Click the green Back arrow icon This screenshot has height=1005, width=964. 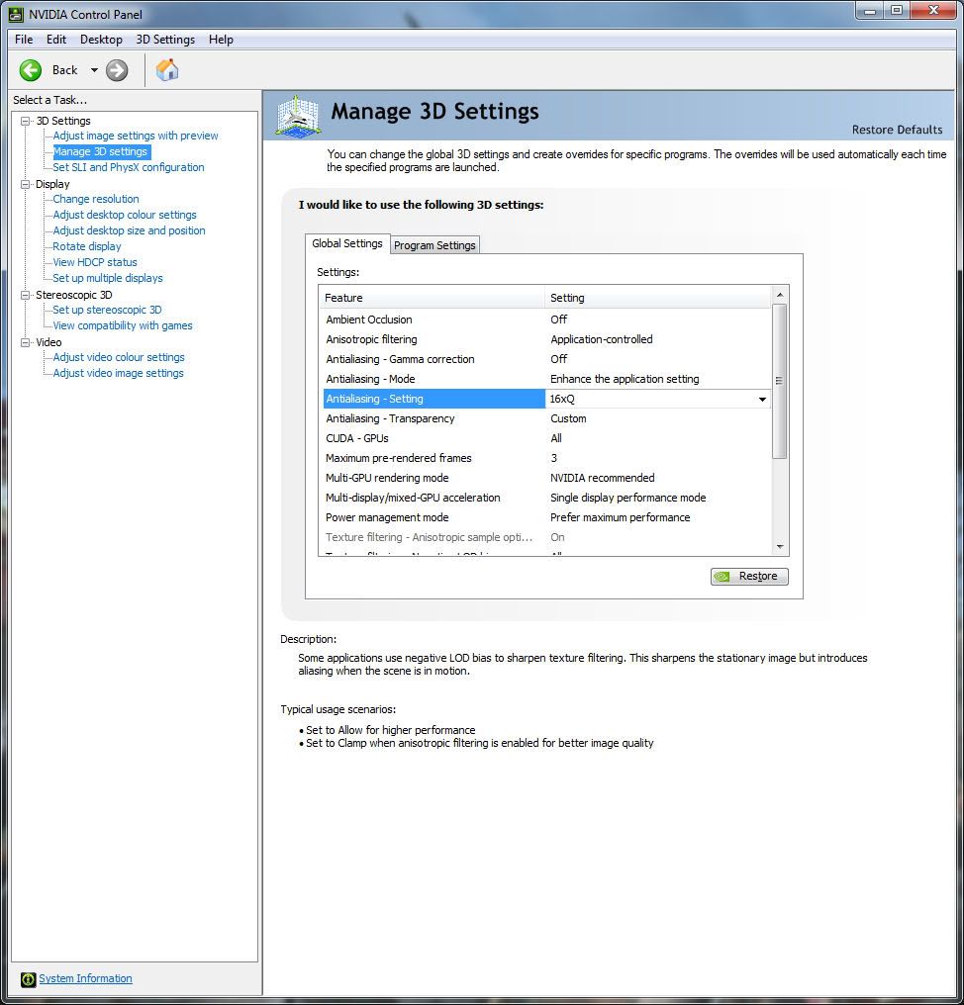coord(30,70)
